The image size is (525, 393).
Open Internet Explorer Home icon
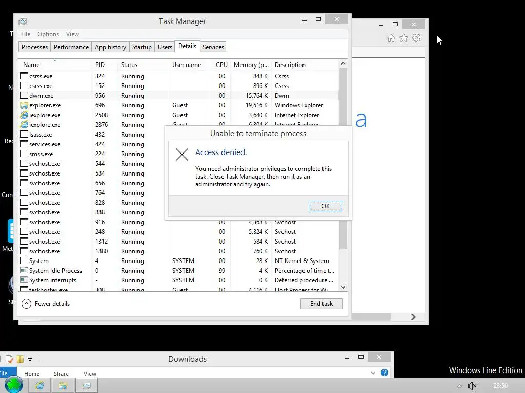tap(391, 38)
